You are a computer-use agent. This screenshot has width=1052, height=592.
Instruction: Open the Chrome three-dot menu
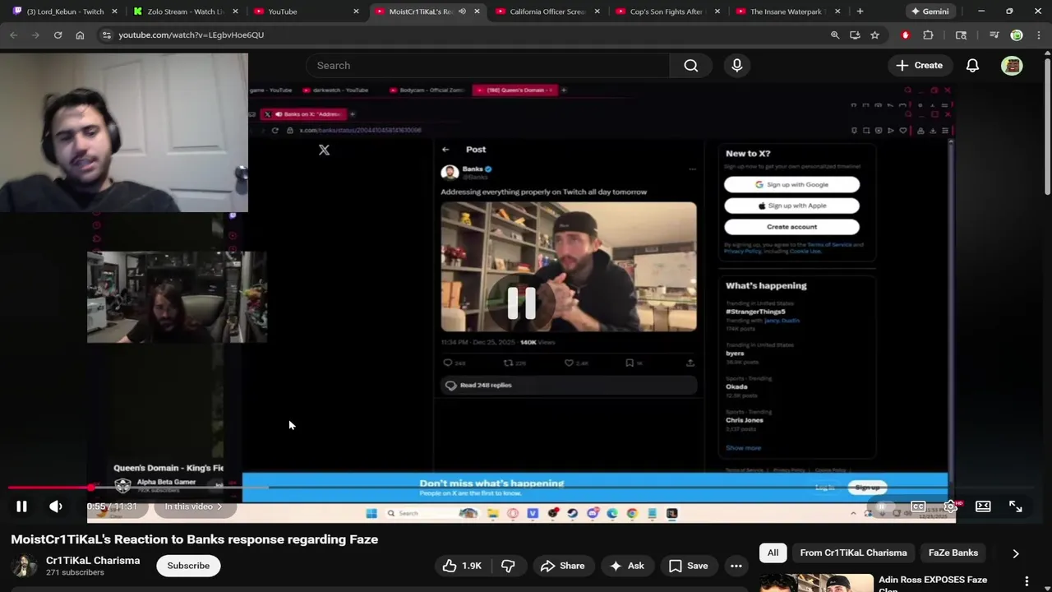coord(1039,35)
